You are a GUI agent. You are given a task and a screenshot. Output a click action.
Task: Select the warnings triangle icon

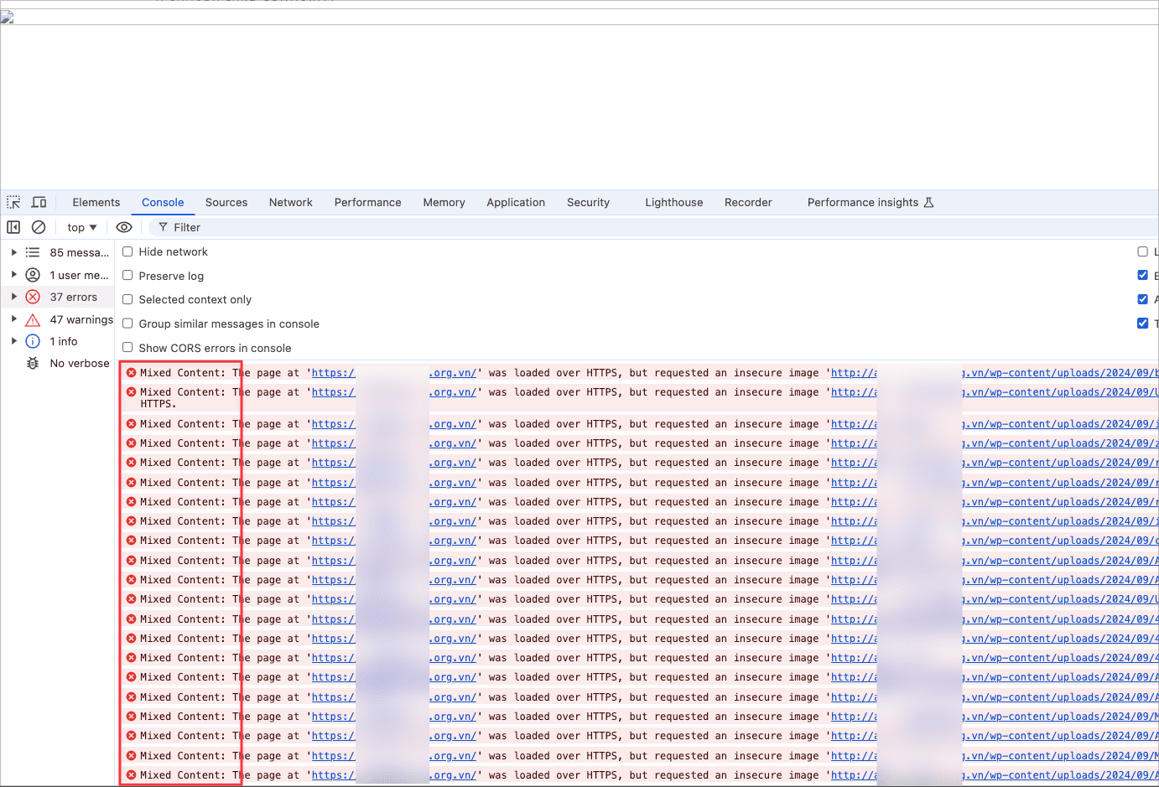[x=33, y=319]
